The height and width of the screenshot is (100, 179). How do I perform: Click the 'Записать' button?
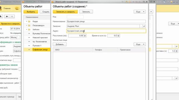click(x=86, y=12)
